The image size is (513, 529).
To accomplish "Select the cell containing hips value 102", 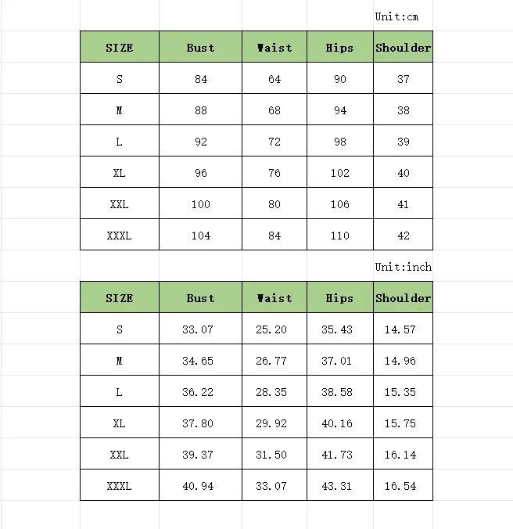I will [340, 171].
